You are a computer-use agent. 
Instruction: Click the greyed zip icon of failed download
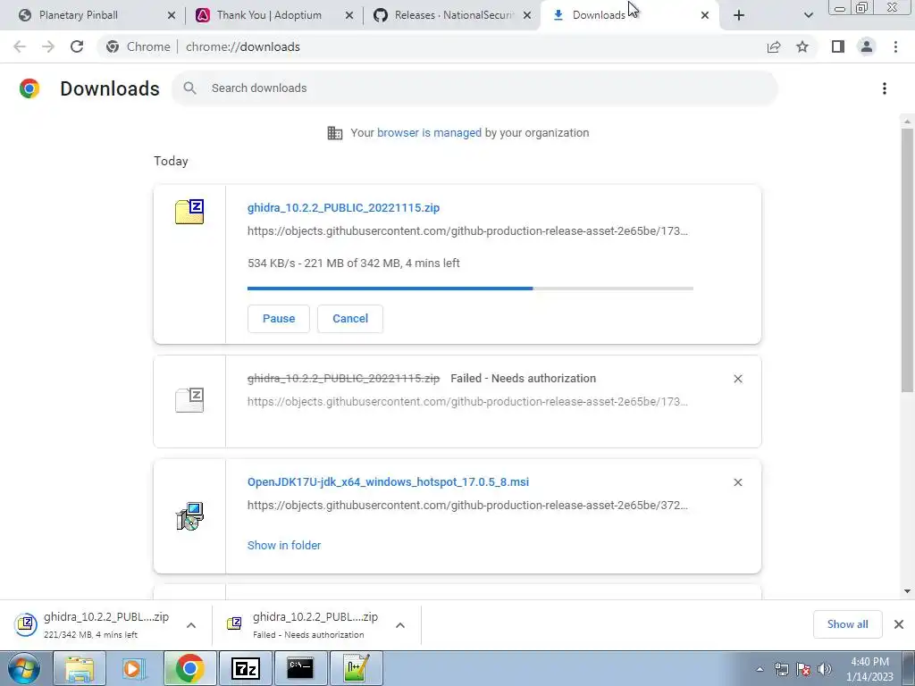189,400
